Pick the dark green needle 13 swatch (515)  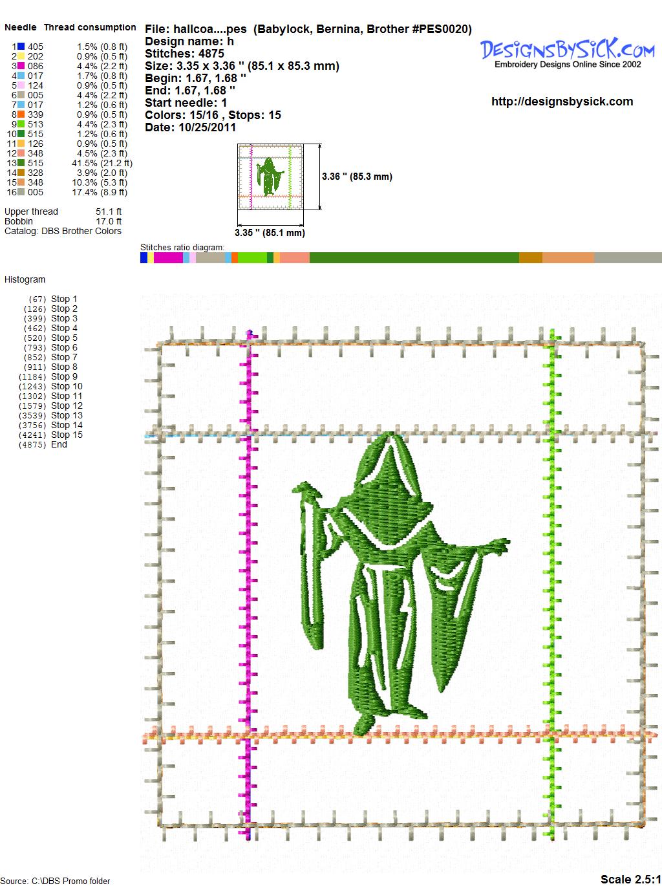coord(21,163)
